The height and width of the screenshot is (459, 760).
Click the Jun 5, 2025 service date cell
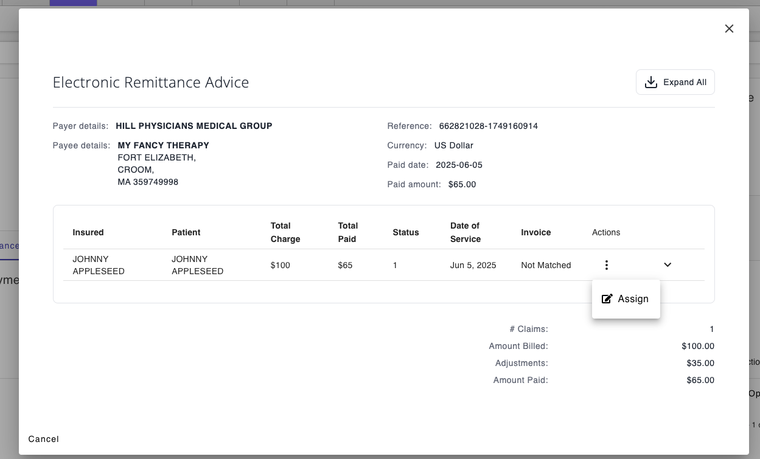tap(473, 265)
